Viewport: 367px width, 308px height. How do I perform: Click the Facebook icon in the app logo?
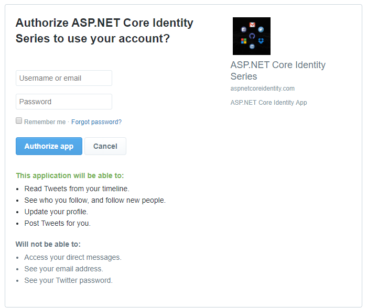(x=243, y=30)
